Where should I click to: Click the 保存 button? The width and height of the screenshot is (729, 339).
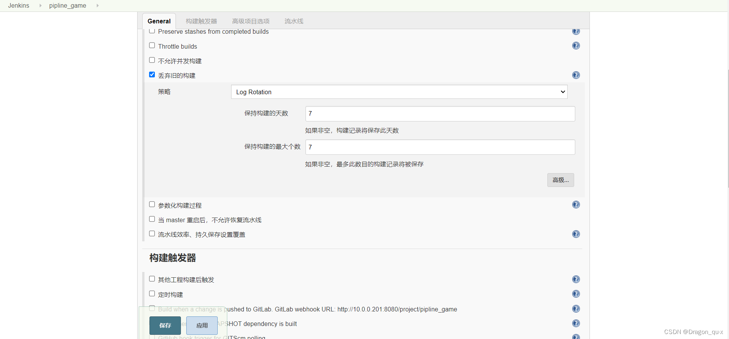165,326
